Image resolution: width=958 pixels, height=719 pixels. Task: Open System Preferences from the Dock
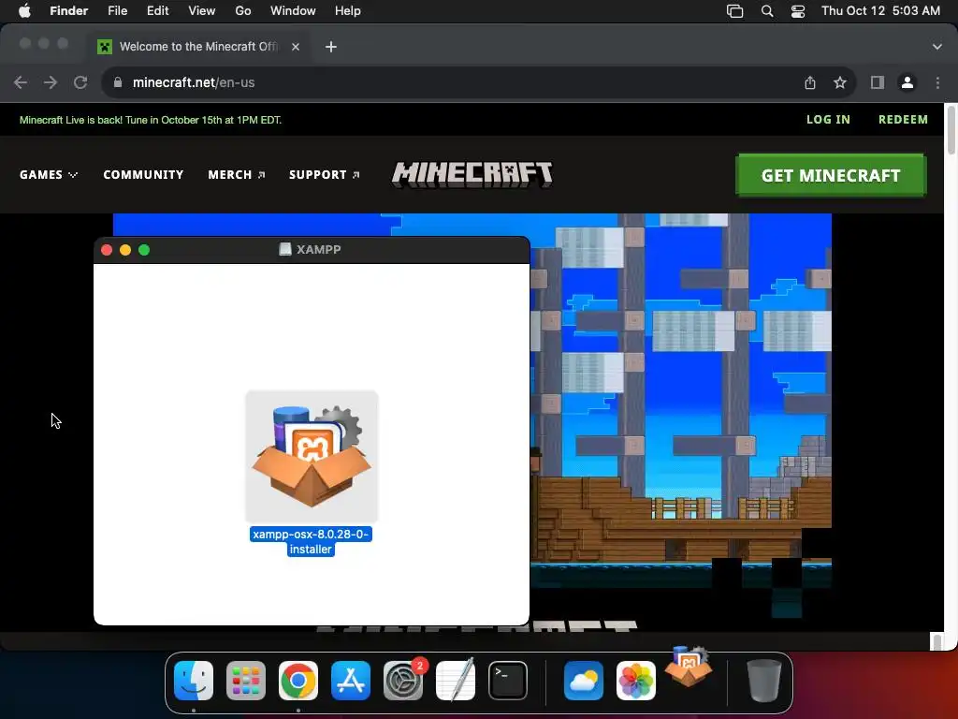[403, 681]
